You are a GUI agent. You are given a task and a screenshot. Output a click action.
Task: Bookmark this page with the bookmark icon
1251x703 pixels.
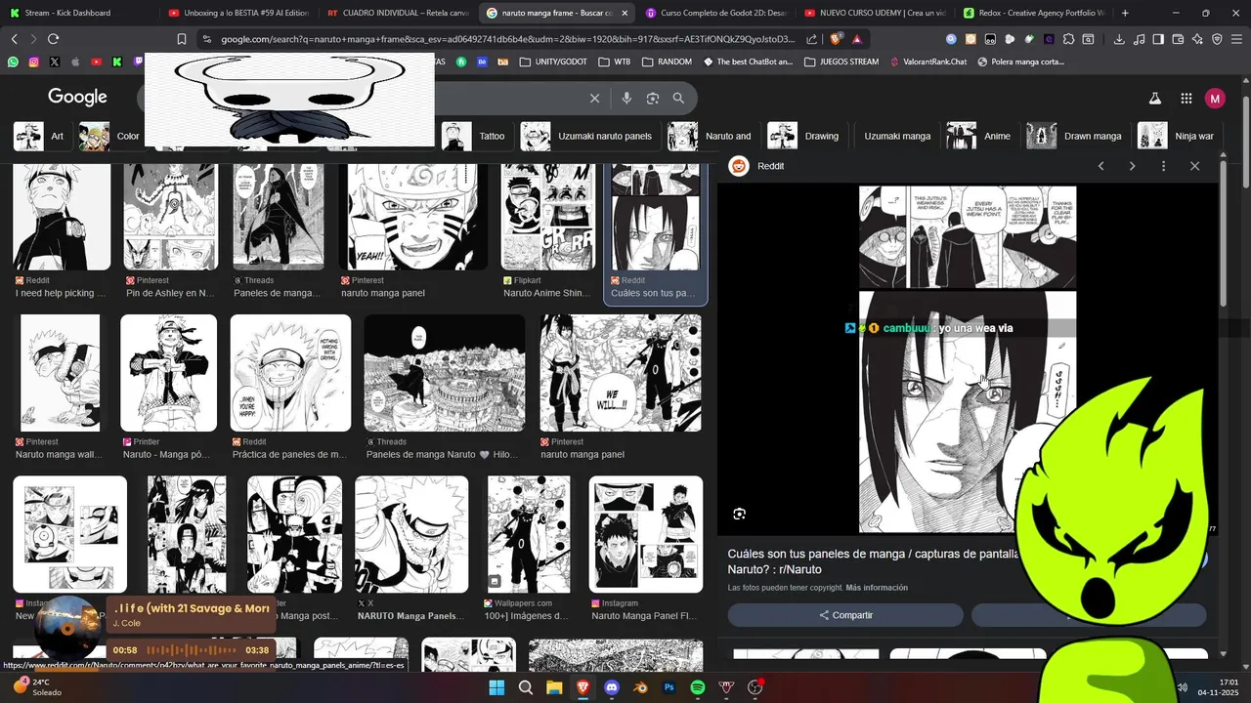coord(182,39)
